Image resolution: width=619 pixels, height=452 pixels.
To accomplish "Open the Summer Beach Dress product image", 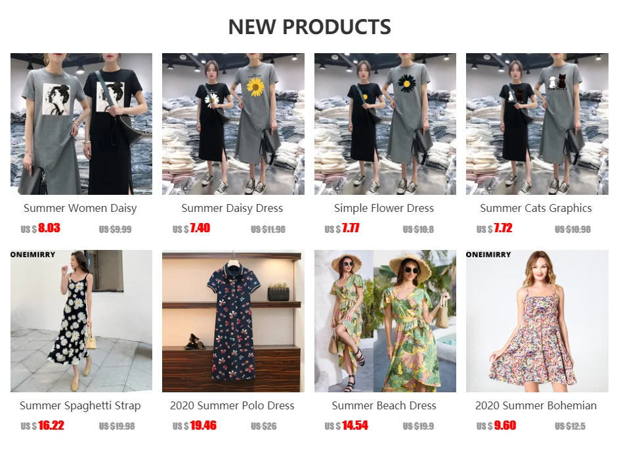I will click(385, 321).
